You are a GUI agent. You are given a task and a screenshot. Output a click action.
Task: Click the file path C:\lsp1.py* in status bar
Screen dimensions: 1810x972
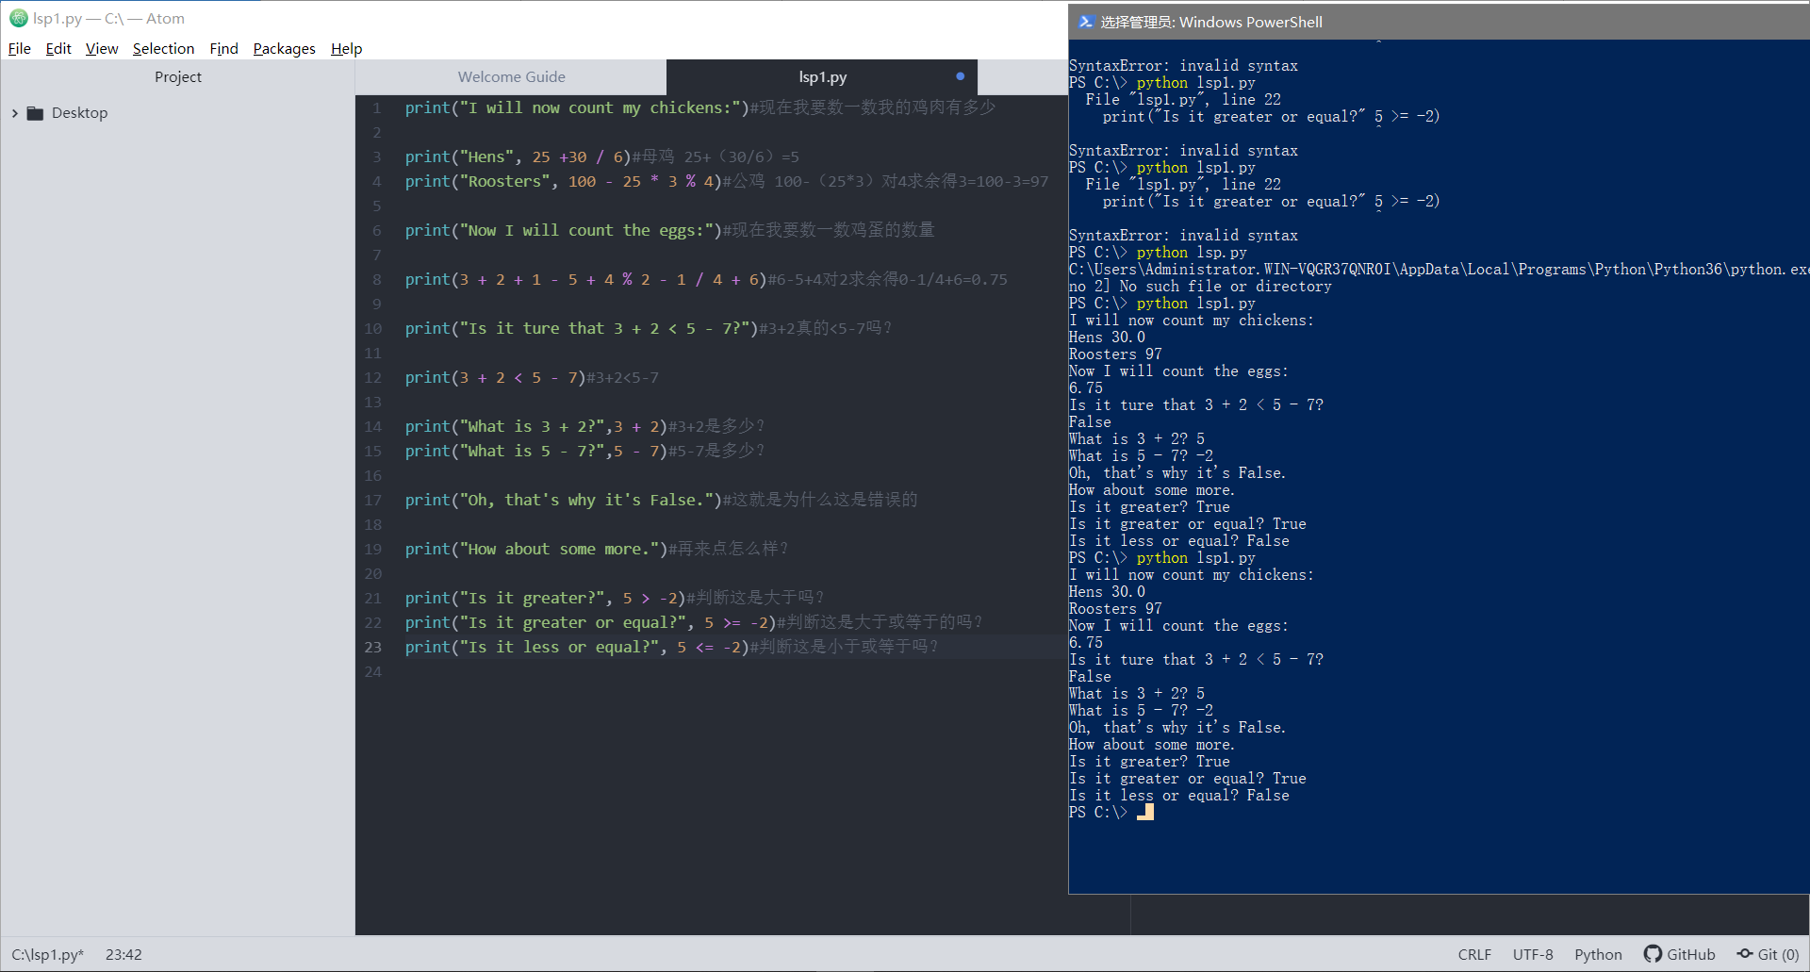(x=47, y=954)
